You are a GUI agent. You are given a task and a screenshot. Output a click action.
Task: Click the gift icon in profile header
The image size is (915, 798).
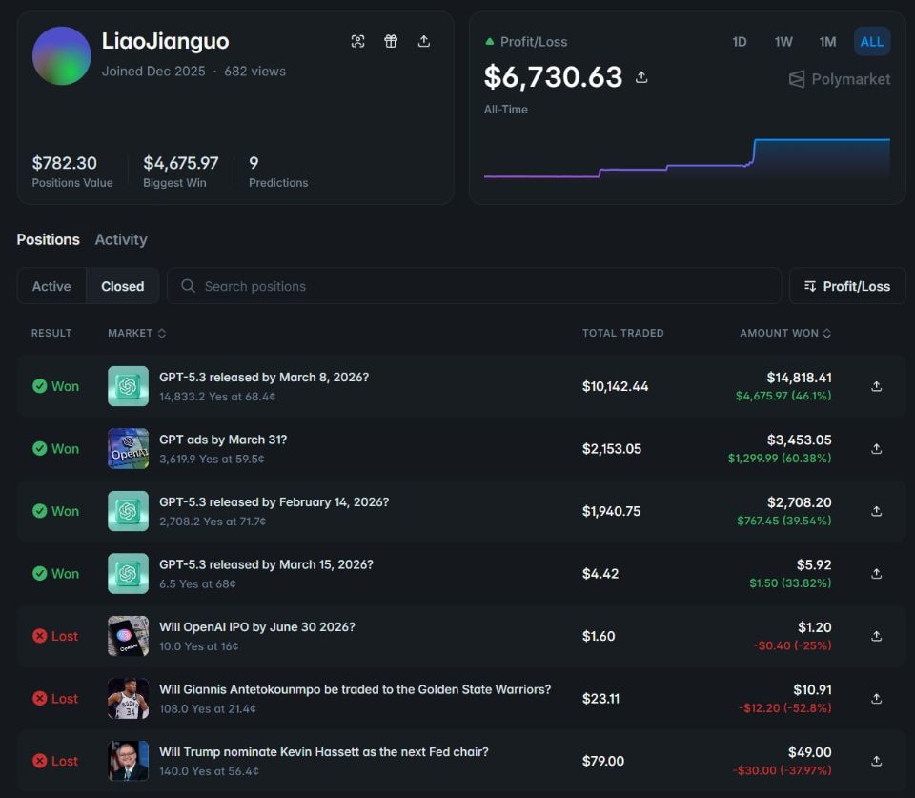pyautogui.click(x=391, y=41)
